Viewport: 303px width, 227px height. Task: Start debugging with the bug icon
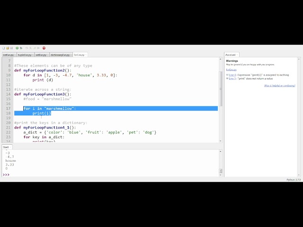coord(21,48)
